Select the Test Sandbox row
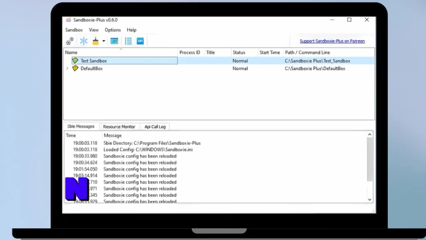Screen dimensions: 426x240 219,61
